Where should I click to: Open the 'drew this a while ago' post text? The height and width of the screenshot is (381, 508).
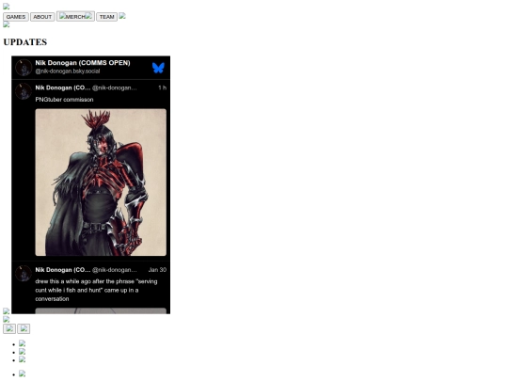96,291
